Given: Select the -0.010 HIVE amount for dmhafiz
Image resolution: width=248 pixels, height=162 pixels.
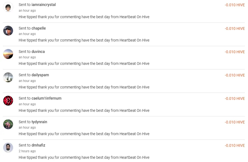Looking at the screenshot, I should (234, 146).
